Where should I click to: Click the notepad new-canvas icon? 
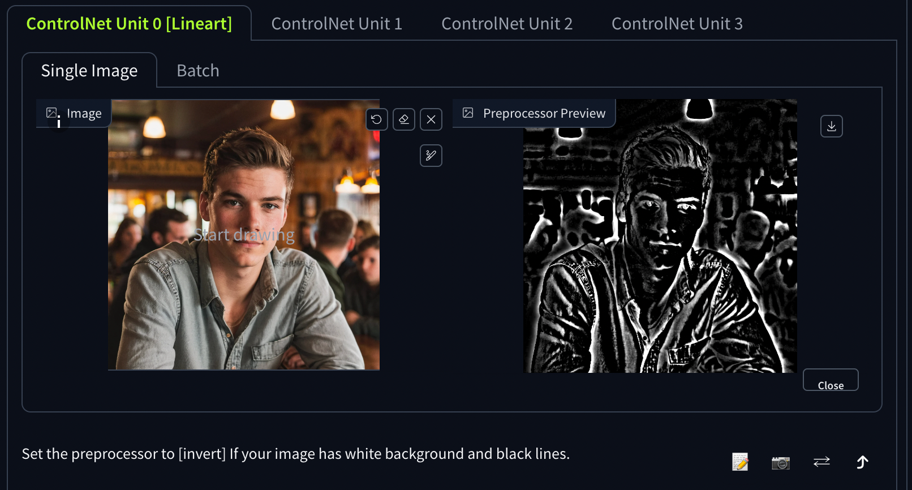pos(740,462)
